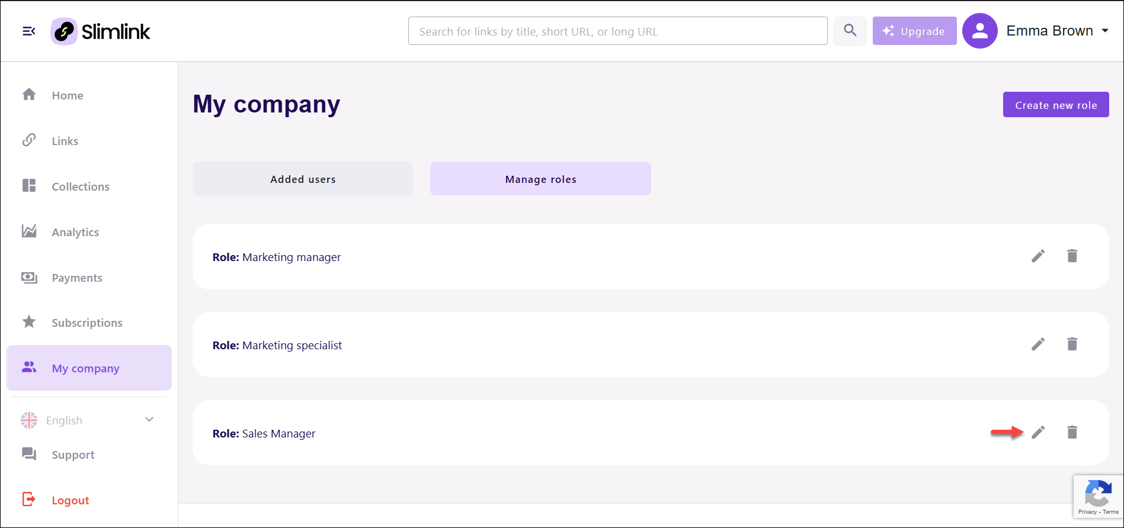Image resolution: width=1124 pixels, height=528 pixels.
Task: Click the My company page heading
Action: (267, 104)
